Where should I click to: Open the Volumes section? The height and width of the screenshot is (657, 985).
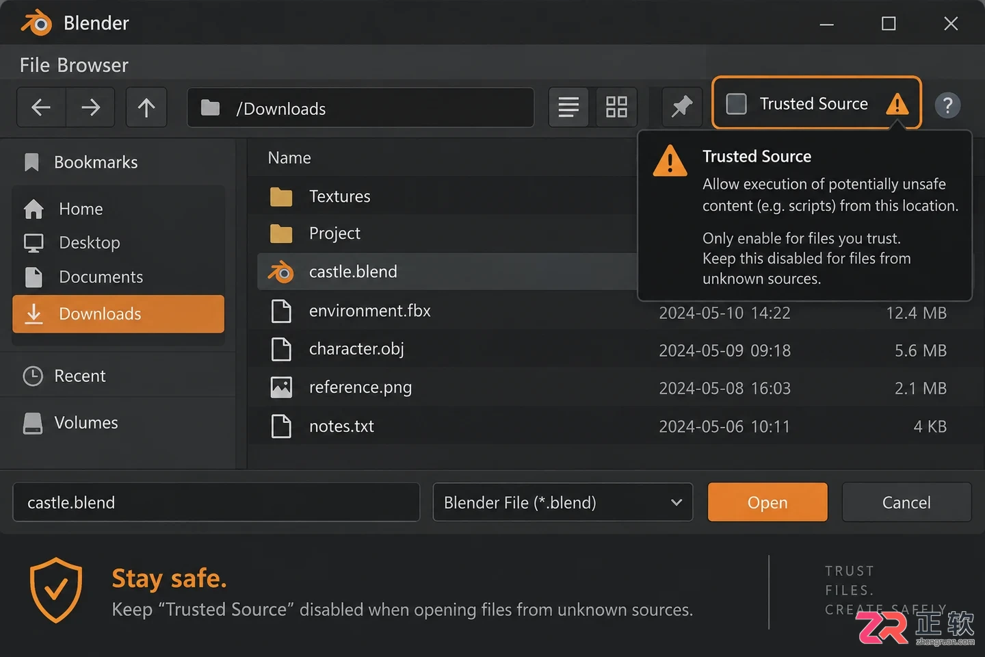70,423
